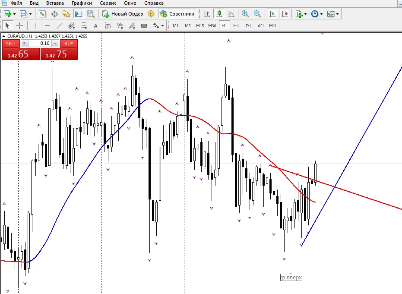Expand the arrows objects dropdown arrow
Screen dimensions: 402x294
coord(162,25)
